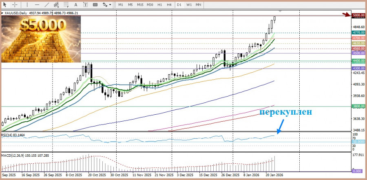Switch chart to H4 timeframe
The width and height of the screenshot is (367, 180).
pyautogui.click(x=169, y=4)
